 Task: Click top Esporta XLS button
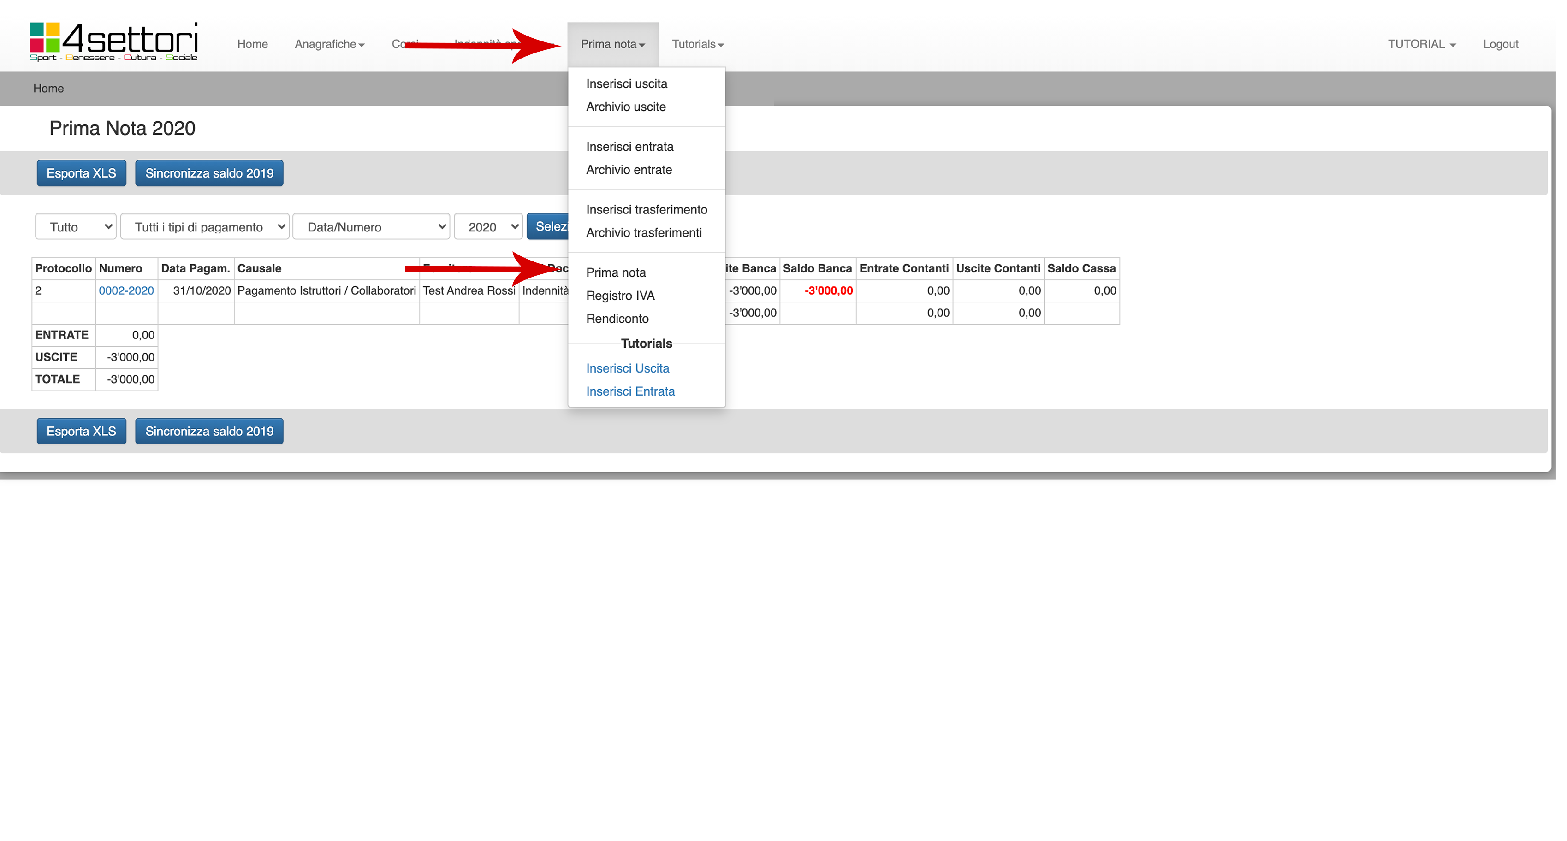pos(81,174)
